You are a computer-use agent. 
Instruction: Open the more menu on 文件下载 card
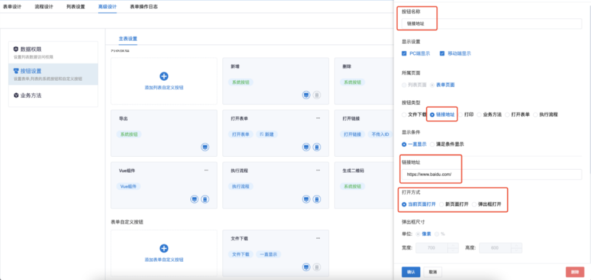pyautogui.click(x=317, y=238)
